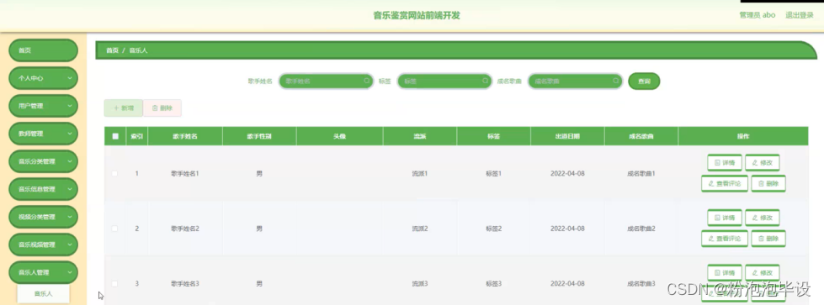Open 详情 for 歌手姓名3 row
This screenshot has height=305, width=824.
tap(724, 273)
